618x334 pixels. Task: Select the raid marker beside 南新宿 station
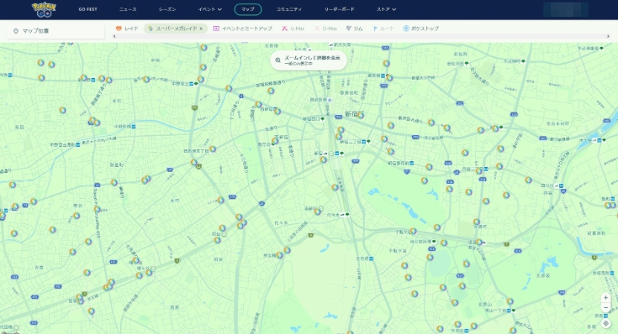click(x=318, y=212)
